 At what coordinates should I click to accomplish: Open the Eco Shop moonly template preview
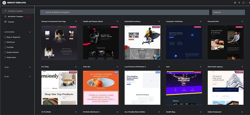pos(59,88)
